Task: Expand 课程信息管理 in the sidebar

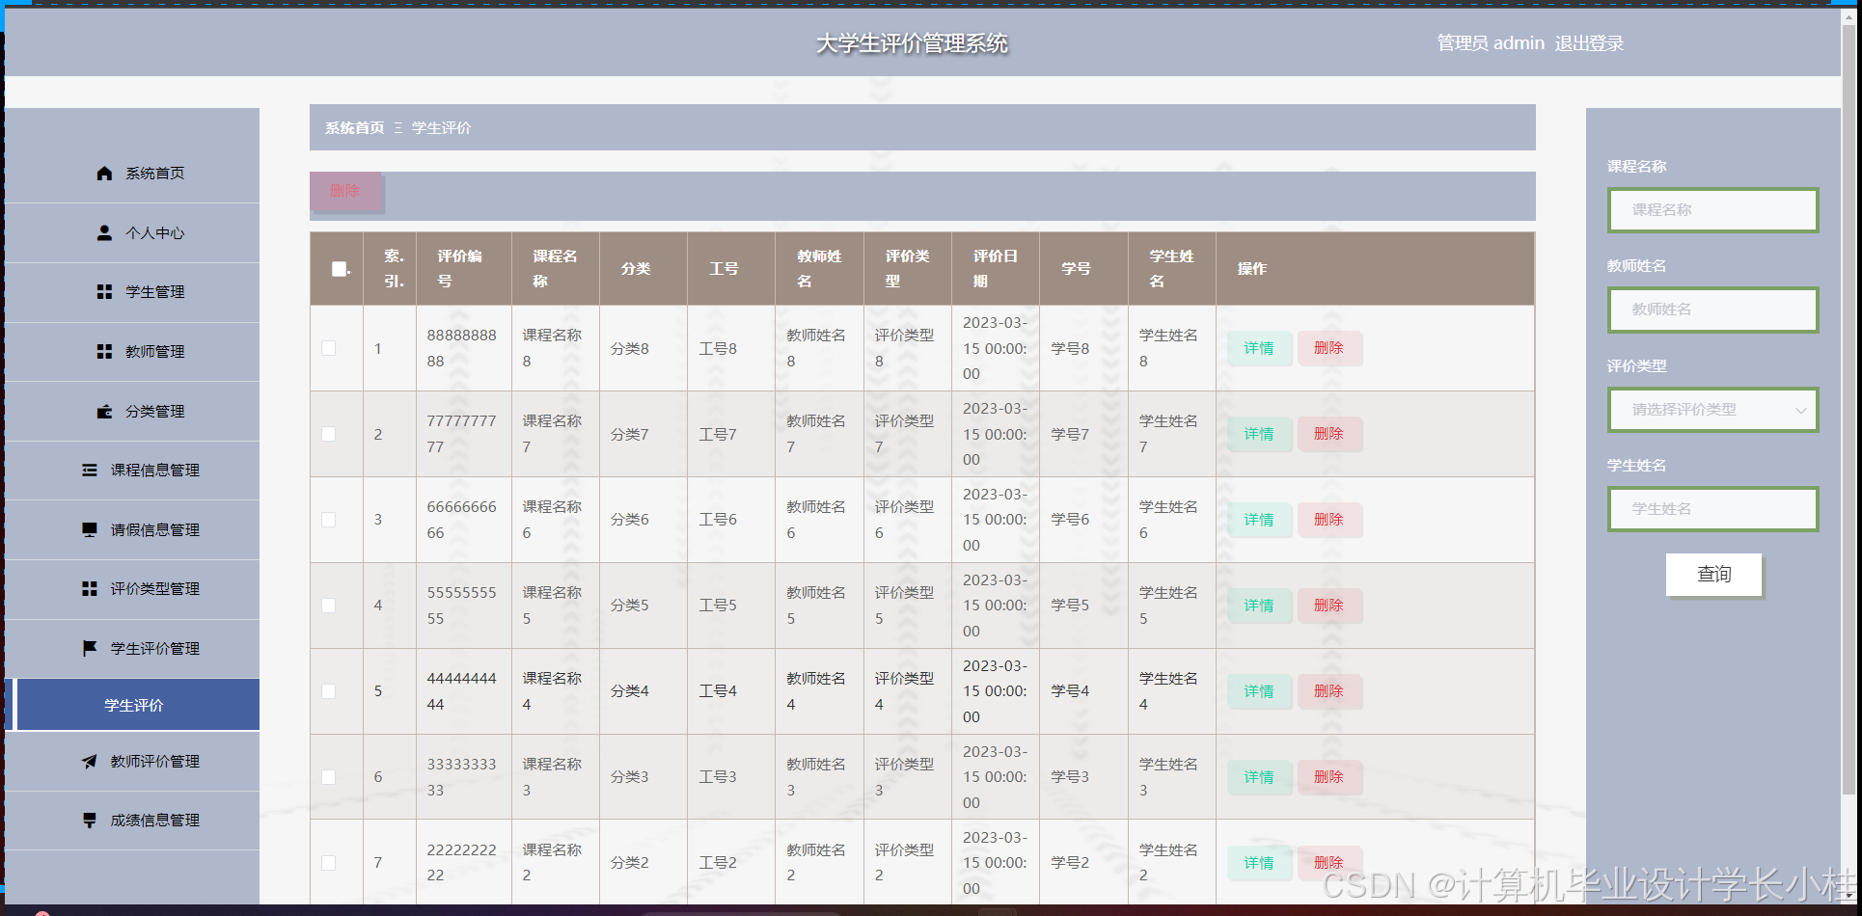Action: coord(132,471)
